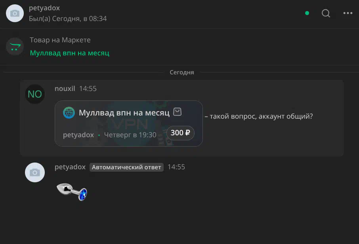Click petyadox's camera avatar in the header
The image size is (359, 244).
coord(15,13)
